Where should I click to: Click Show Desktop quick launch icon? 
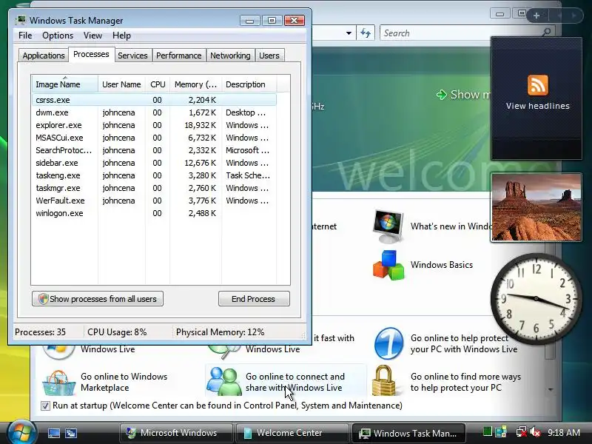(x=53, y=433)
